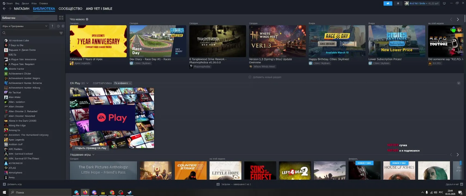Open the 'Друзья' menu
The height and width of the screenshot is (196, 466).
pos(25,3)
